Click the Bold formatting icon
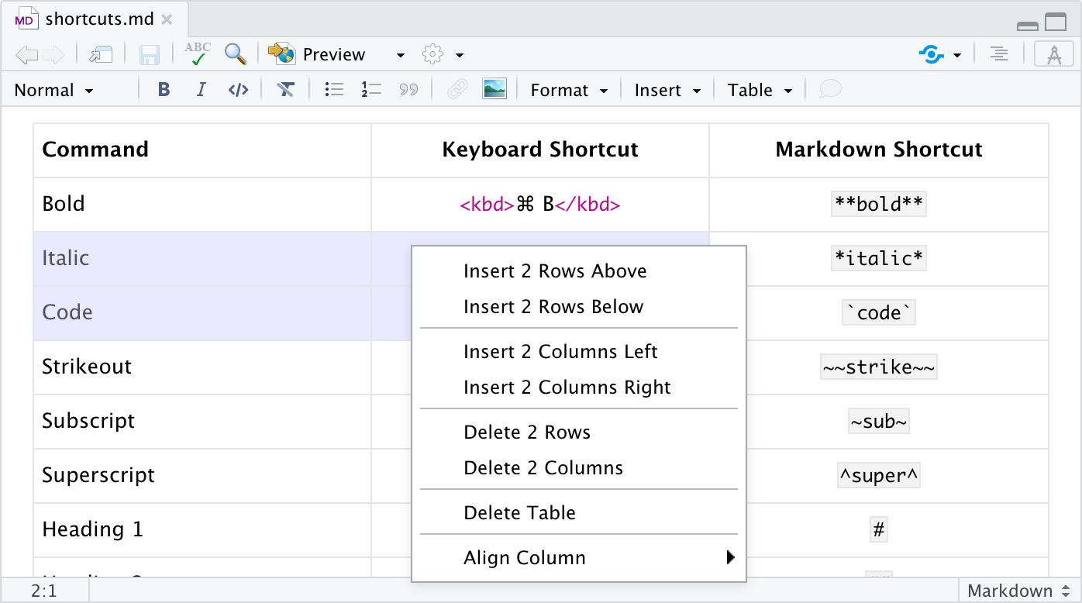The width and height of the screenshot is (1082, 603). (x=164, y=90)
